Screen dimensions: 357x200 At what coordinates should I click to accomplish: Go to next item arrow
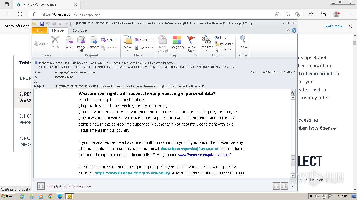[66, 24]
